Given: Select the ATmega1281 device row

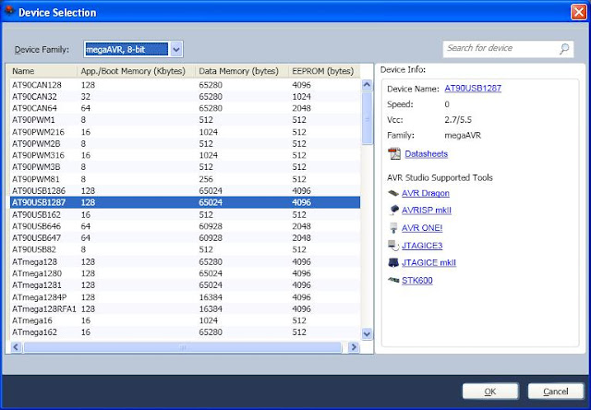Looking at the screenshot, I should pyautogui.click(x=185, y=285).
